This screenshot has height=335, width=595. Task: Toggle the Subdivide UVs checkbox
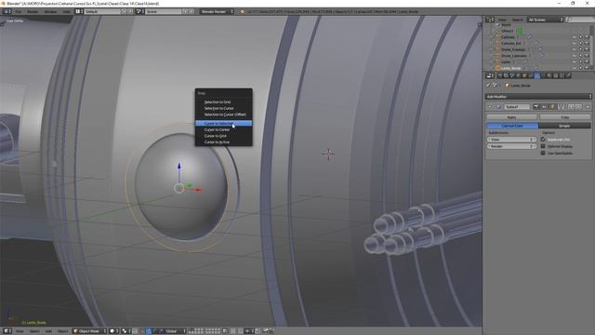pyautogui.click(x=543, y=140)
